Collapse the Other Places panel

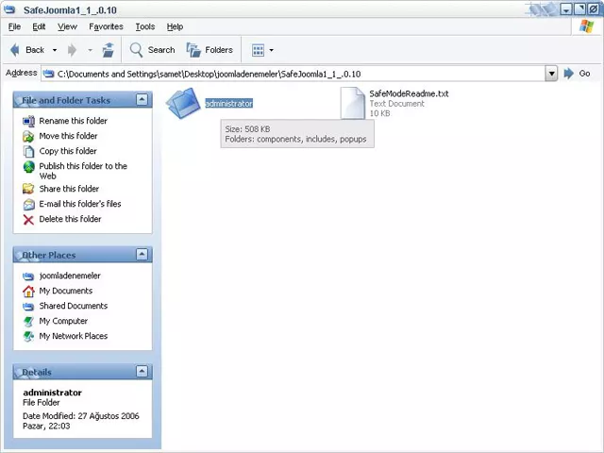(142, 254)
